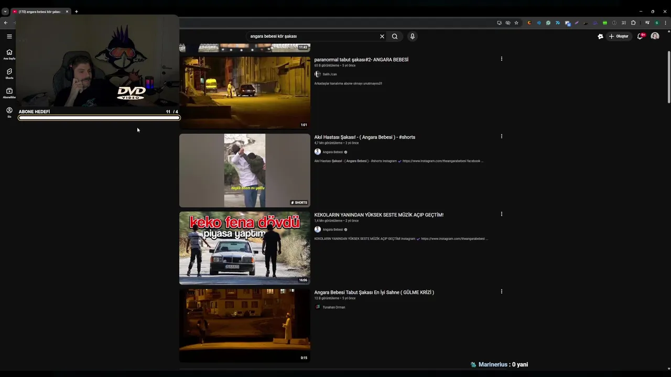Start voice search with microphone icon
This screenshot has width=671, height=377.
(413, 36)
